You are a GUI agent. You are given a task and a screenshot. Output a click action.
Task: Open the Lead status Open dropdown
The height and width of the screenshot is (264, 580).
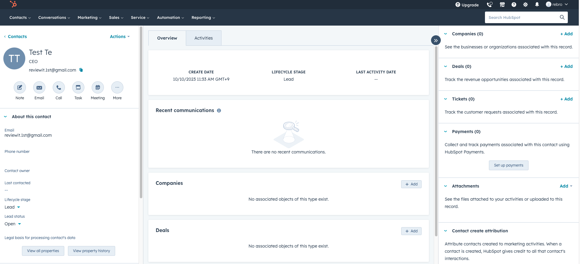click(x=13, y=224)
